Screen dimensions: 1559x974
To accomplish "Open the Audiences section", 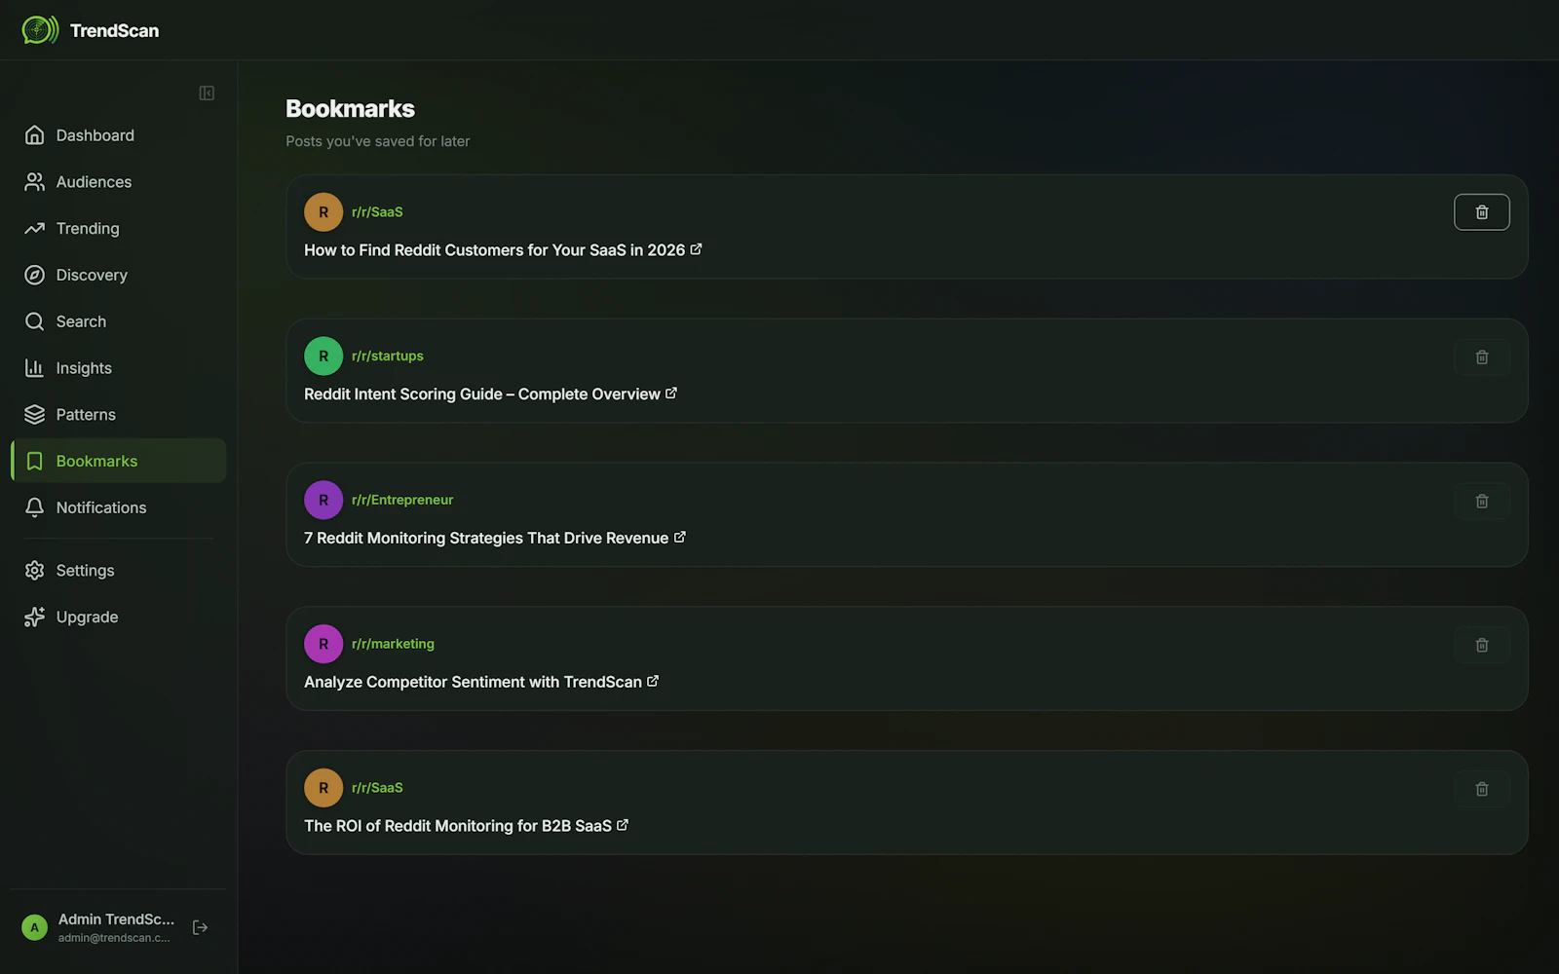I will tap(119, 182).
